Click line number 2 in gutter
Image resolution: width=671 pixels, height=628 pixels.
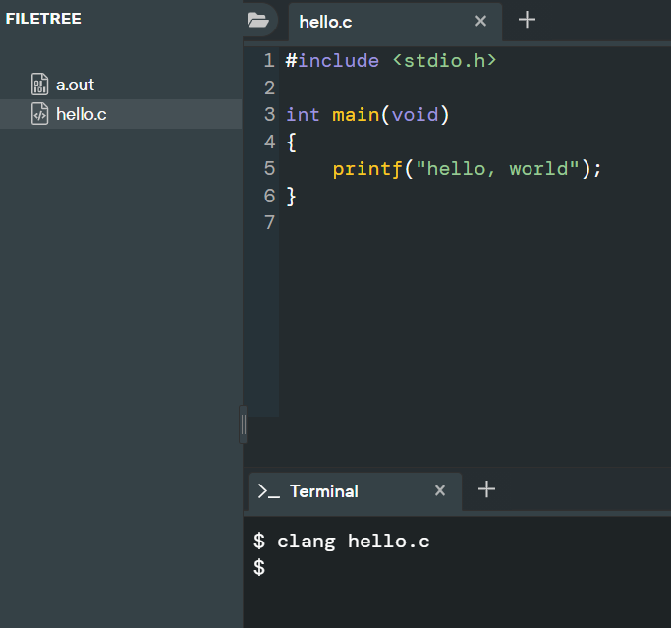coord(269,87)
